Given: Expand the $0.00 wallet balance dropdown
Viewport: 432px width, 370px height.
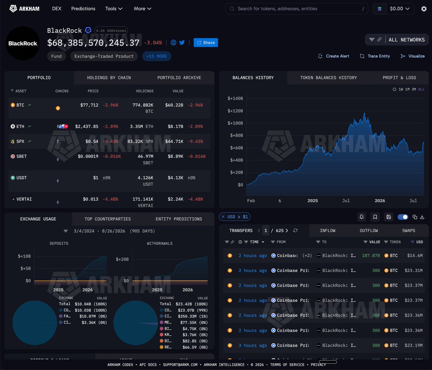Looking at the screenshot, I should tap(400, 9).
